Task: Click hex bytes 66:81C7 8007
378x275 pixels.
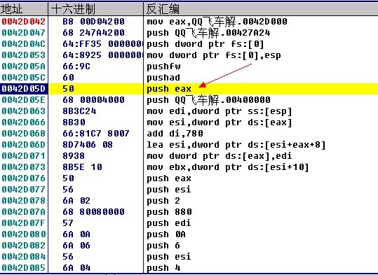Action: pos(96,134)
